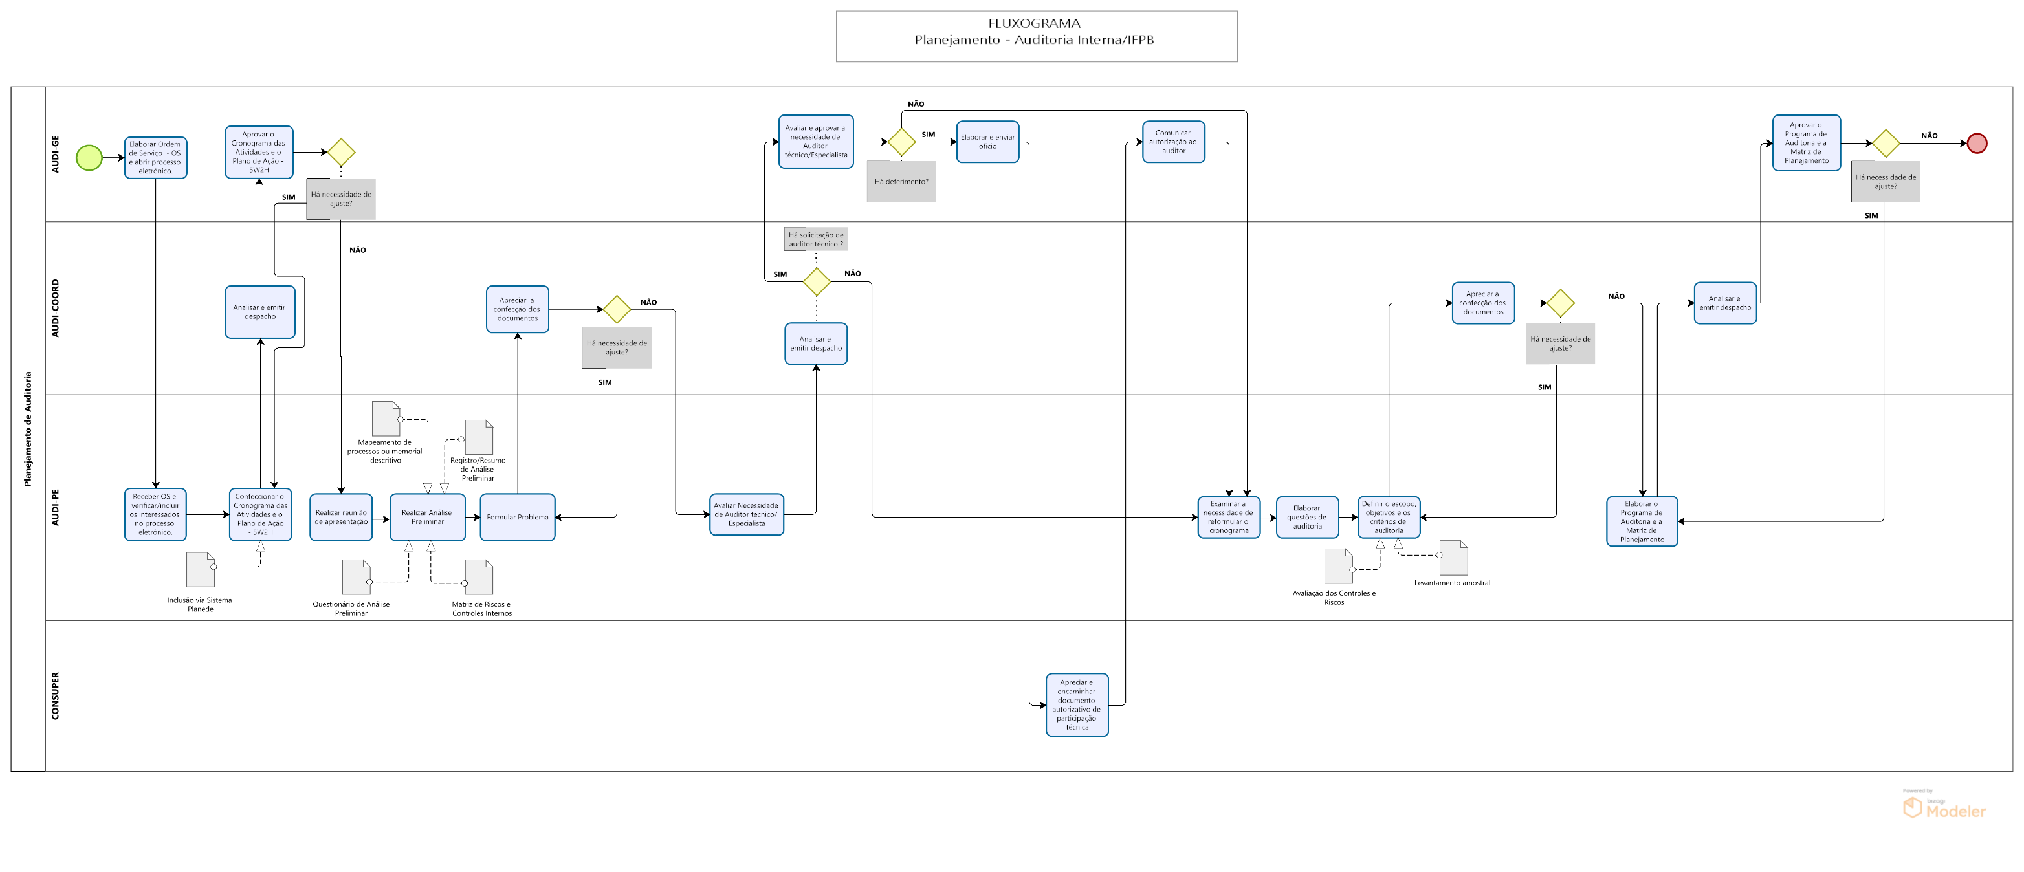Viewport: 2024px width, 872px height.
Task: Select the 'Realizar Análise Preliminar' task box
Action: point(426,517)
